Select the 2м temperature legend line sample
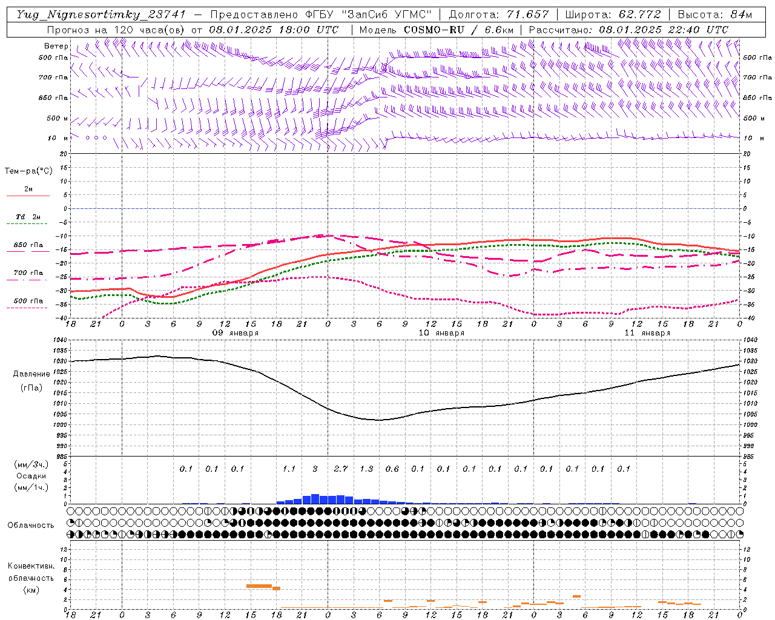 (28, 196)
